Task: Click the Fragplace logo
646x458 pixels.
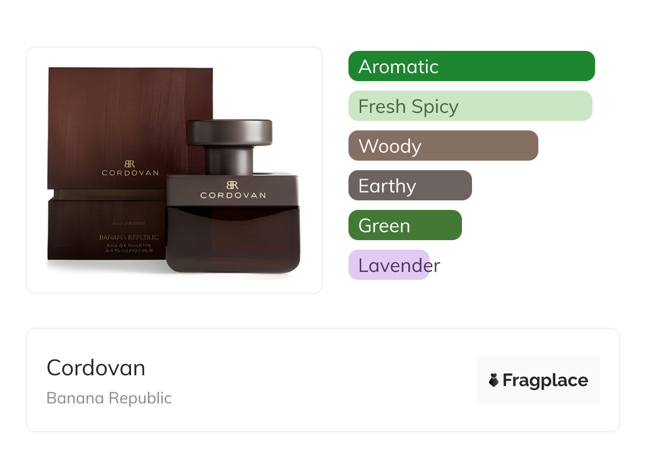Action: (538, 380)
